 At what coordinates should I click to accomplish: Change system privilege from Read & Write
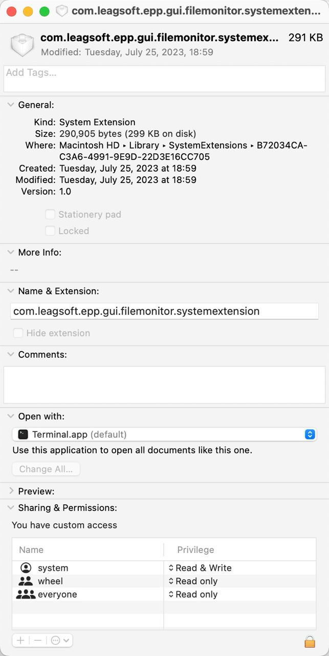(200, 568)
